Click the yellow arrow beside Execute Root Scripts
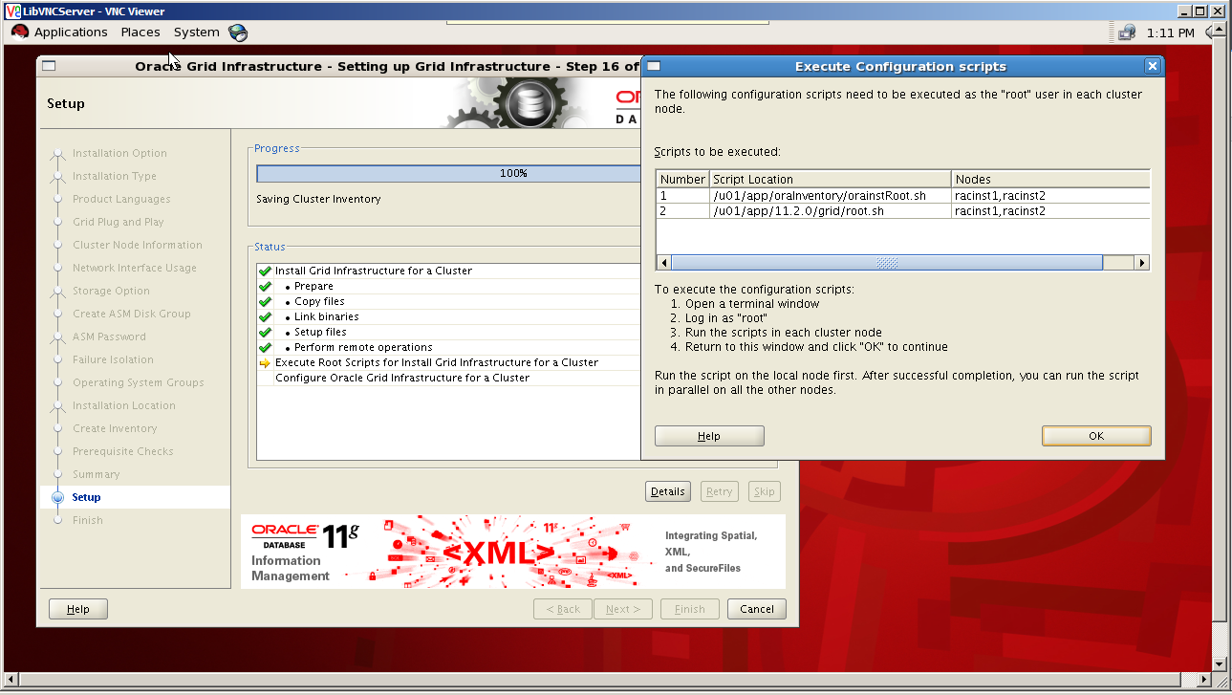Image resolution: width=1232 pixels, height=695 pixels. 266,363
